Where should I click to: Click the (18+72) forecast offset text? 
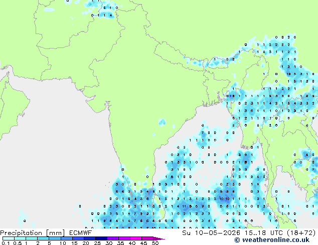click(x=301, y=233)
